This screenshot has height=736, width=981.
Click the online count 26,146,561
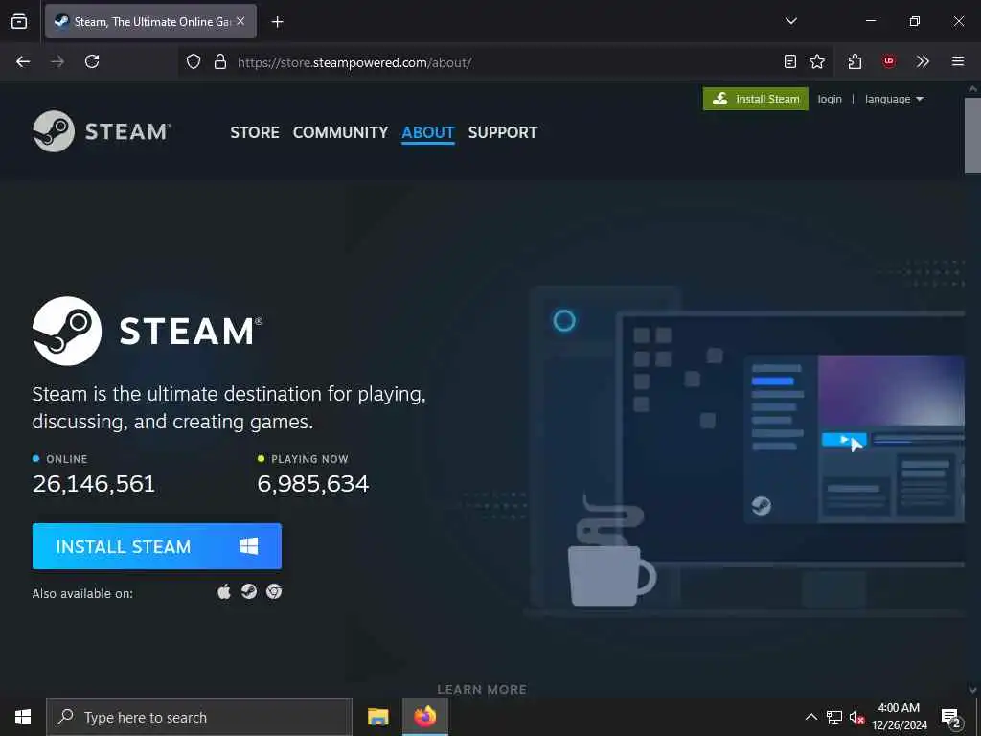coord(94,484)
